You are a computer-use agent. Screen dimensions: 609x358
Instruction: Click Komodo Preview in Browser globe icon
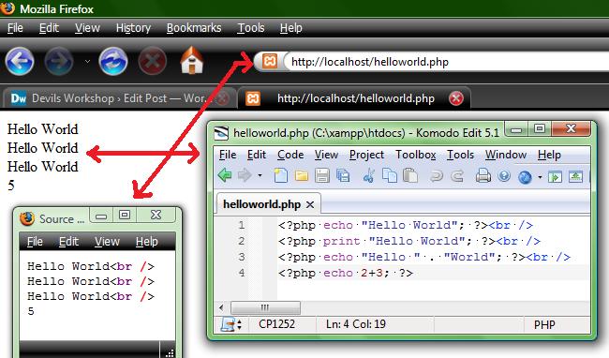[525, 177]
